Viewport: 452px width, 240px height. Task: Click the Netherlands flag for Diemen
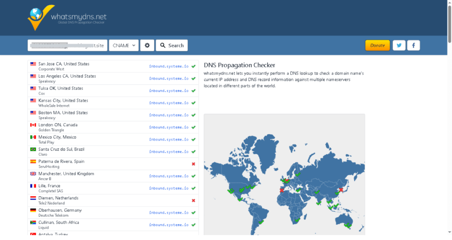point(33,198)
